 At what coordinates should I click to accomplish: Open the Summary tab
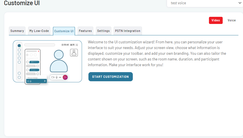coord(17,31)
